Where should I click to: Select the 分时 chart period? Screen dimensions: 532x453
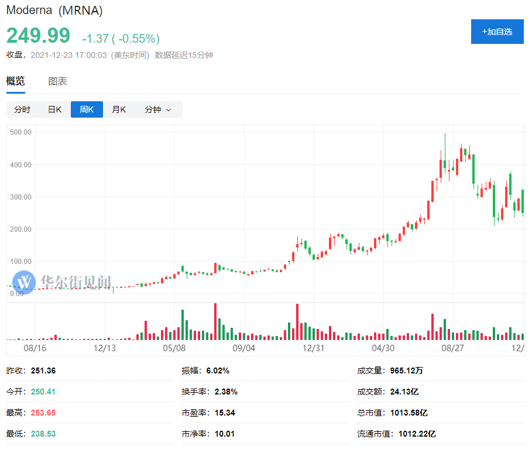(22, 109)
